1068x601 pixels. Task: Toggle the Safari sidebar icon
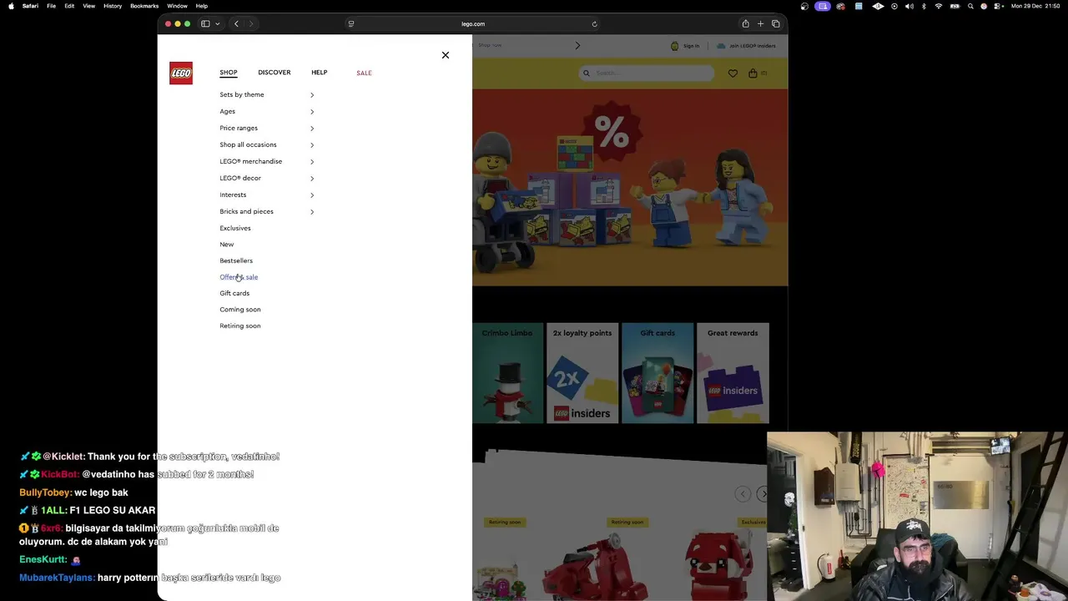point(205,24)
